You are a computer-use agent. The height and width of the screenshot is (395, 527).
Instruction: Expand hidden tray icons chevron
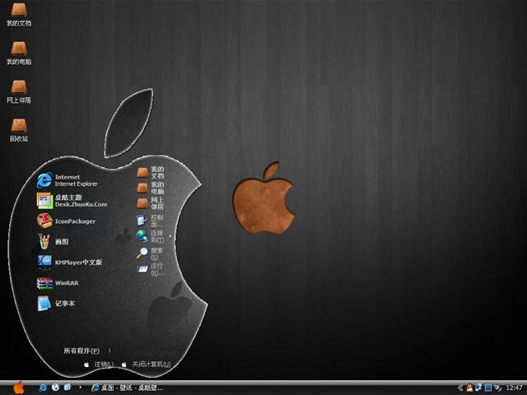pyautogui.click(x=460, y=388)
